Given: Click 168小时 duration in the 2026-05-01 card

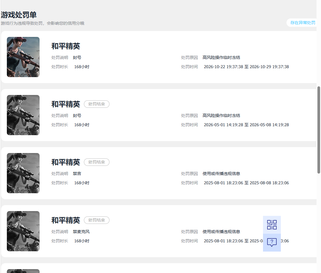Looking at the screenshot, I should (x=82, y=125).
